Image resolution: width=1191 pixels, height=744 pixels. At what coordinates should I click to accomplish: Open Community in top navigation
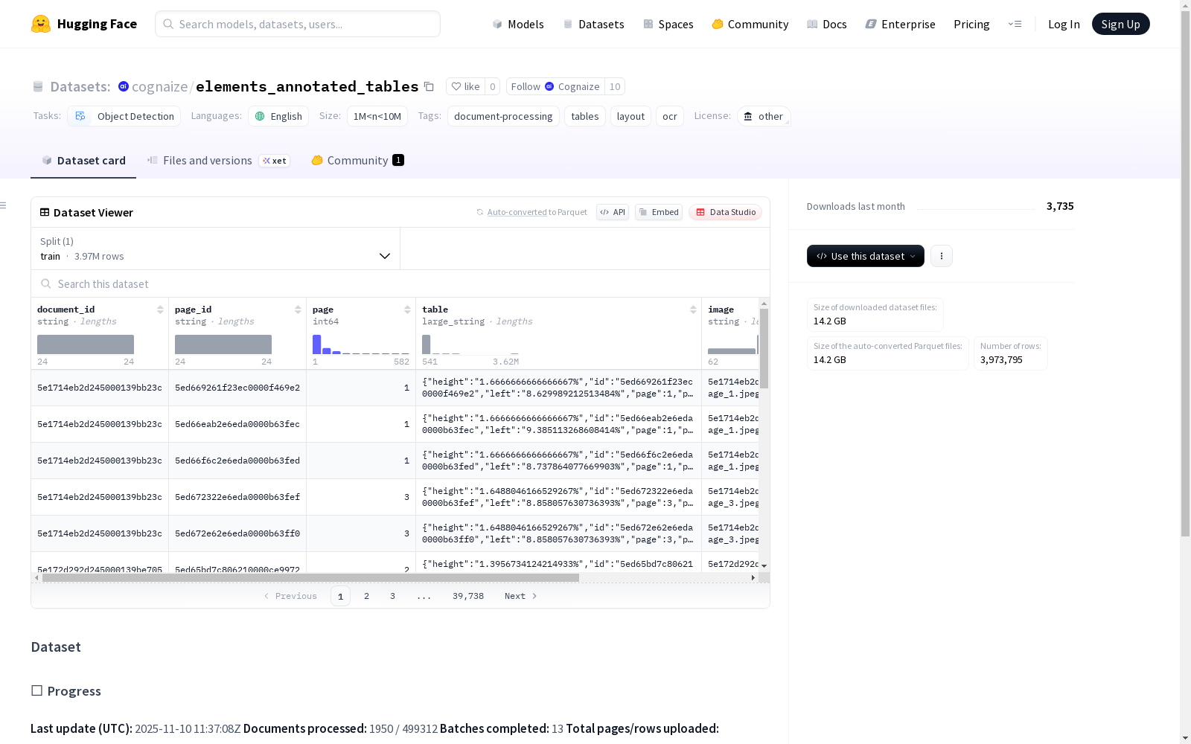point(750,24)
